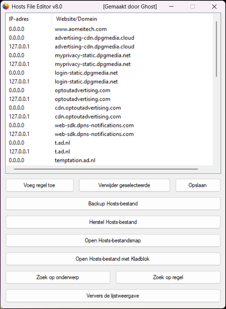This screenshot has height=309, width=226.
Task: Click IP 0.0.0.0 beside temptation.ad.nl
Action: pos(17,160)
